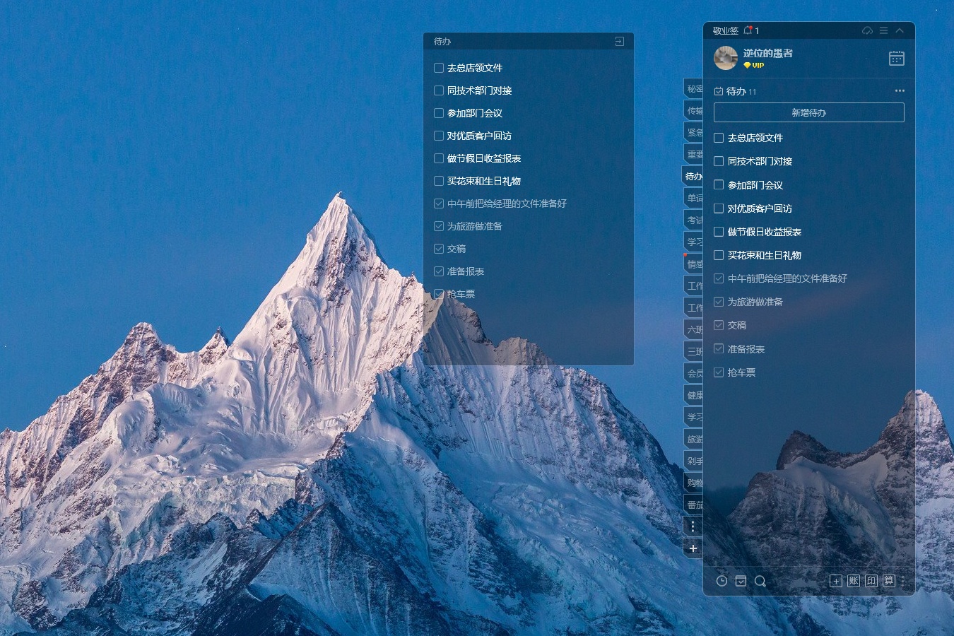Click the user avatar of 逆位的愚者
The width and height of the screenshot is (954, 636).
click(726, 57)
